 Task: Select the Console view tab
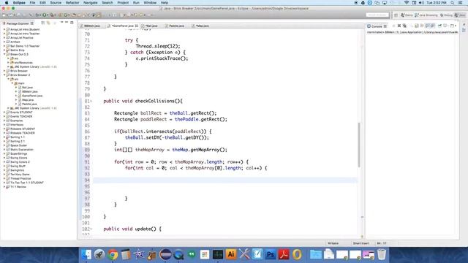coord(377,26)
